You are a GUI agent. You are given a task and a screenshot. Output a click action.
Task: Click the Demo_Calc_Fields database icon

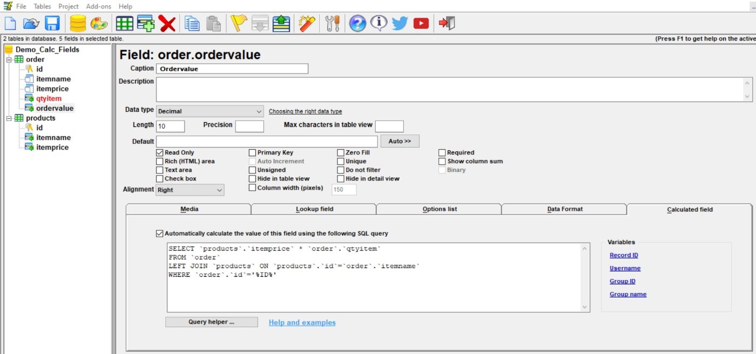point(9,50)
